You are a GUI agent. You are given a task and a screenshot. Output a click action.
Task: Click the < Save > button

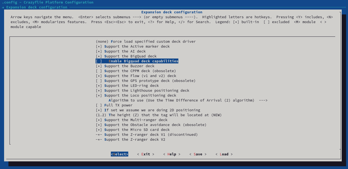[x=198, y=154]
